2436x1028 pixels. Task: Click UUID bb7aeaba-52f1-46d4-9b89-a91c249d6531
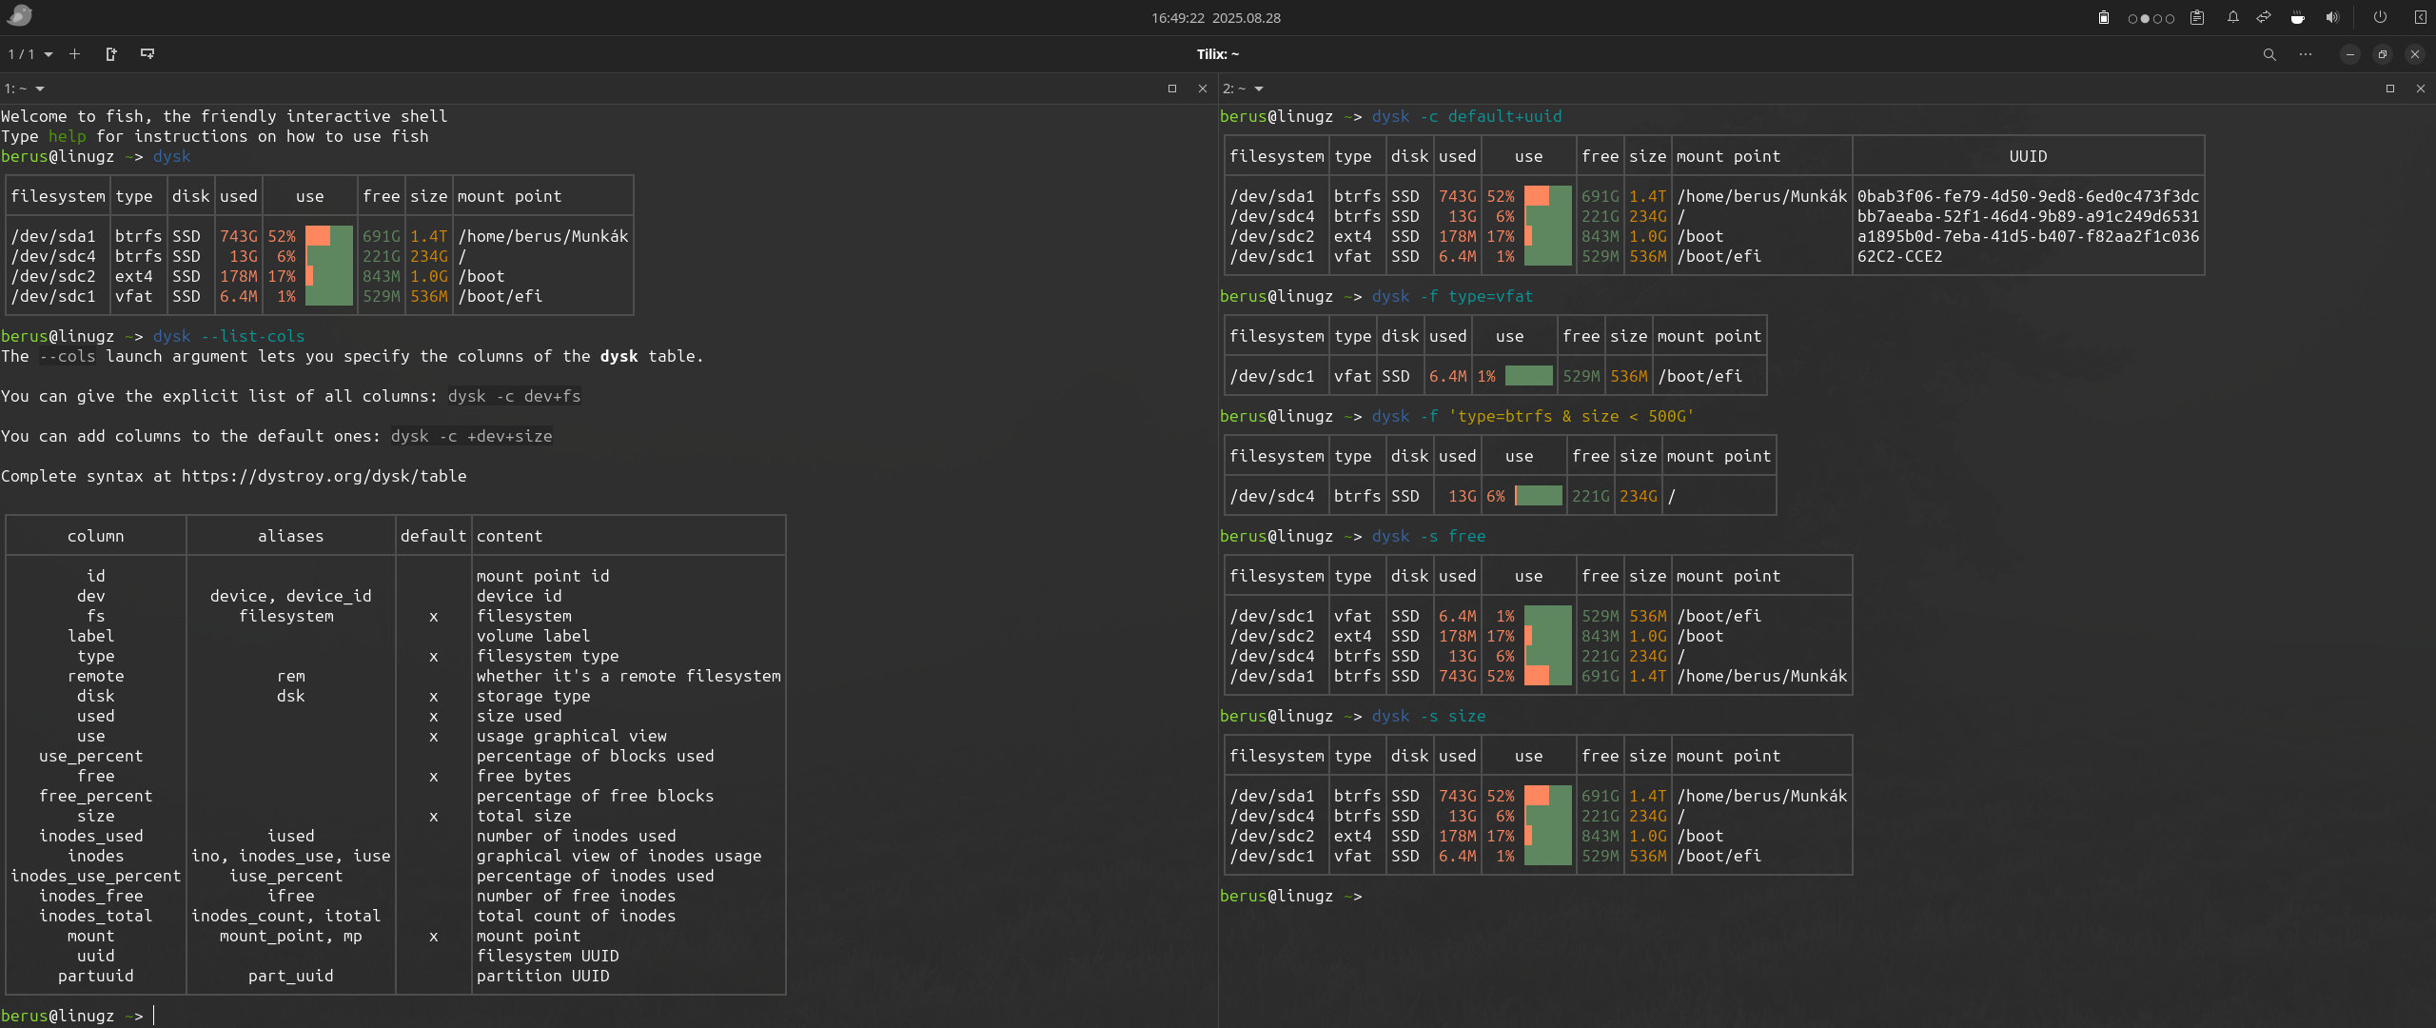pos(2028,216)
